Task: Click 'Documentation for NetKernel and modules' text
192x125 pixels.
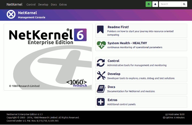Action: pos(131,91)
